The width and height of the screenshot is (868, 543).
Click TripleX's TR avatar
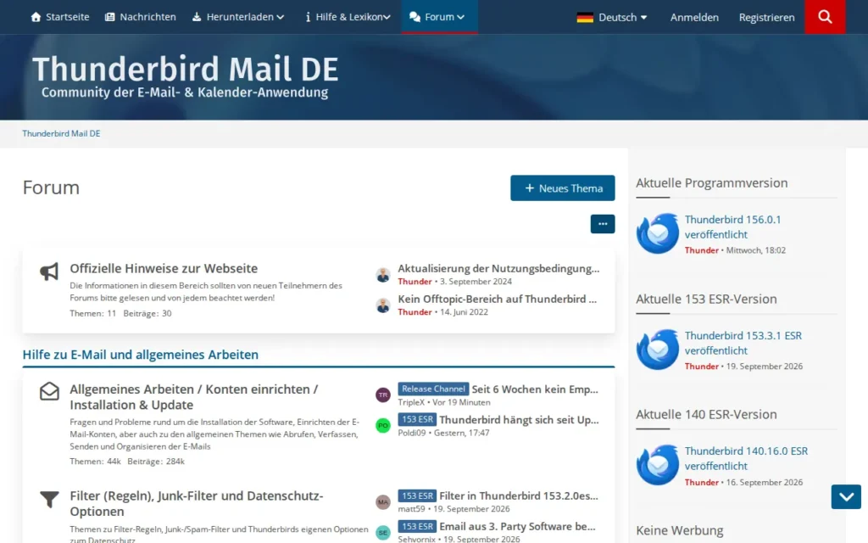[x=383, y=395]
